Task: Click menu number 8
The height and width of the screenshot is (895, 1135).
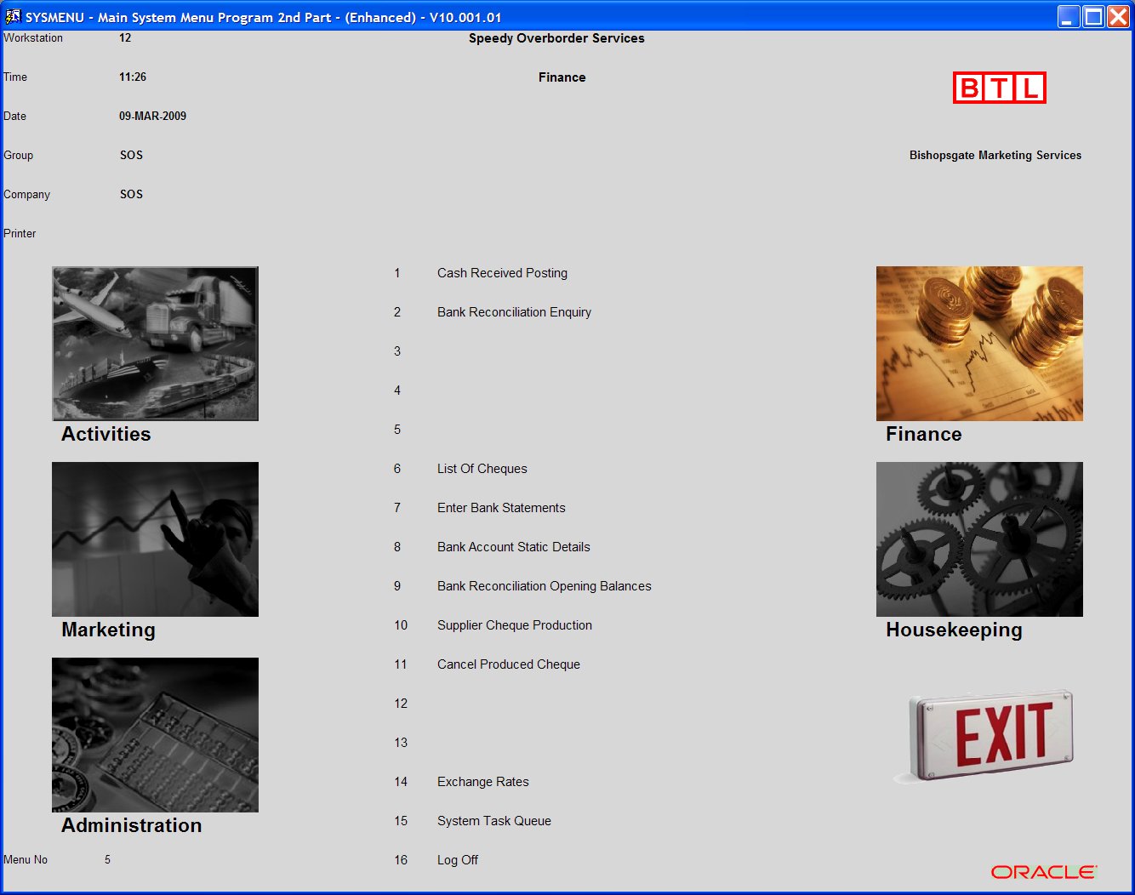Action: (x=397, y=547)
